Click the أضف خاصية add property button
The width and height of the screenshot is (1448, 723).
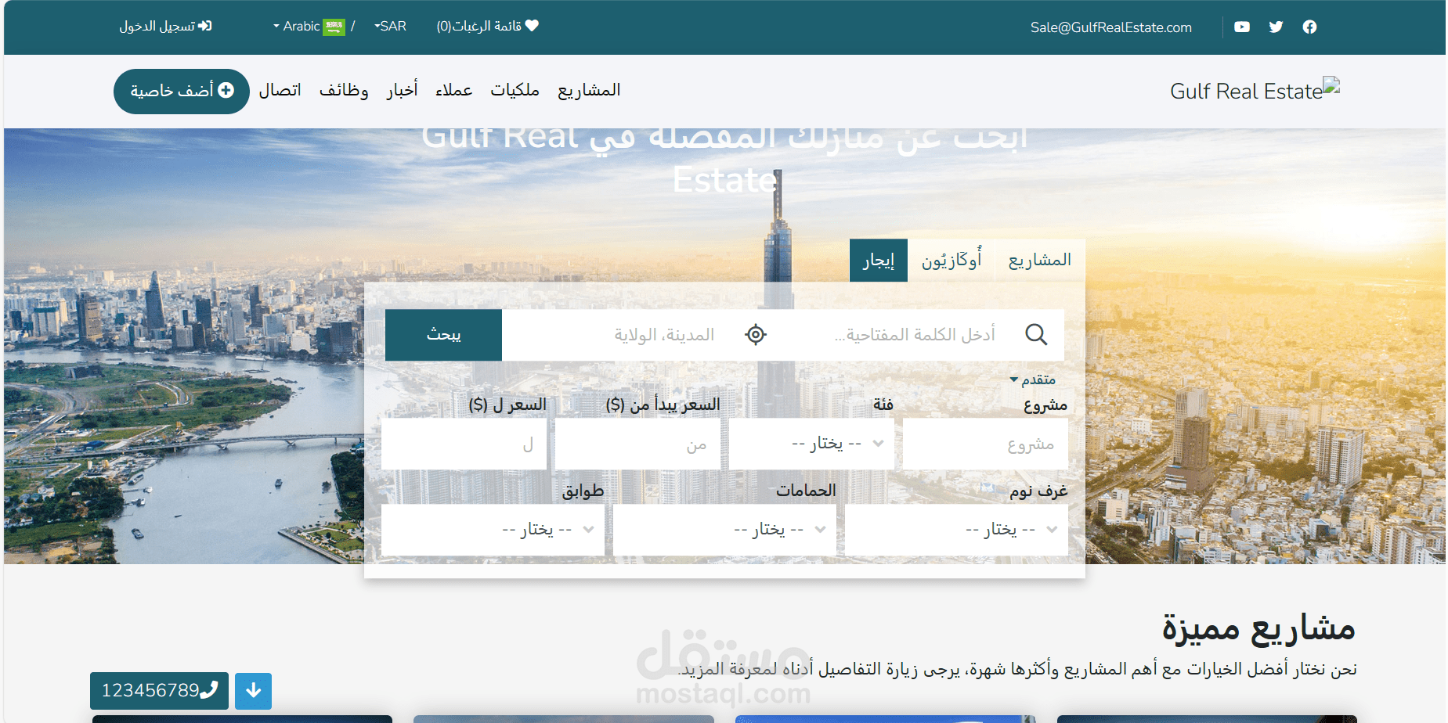(182, 92)
